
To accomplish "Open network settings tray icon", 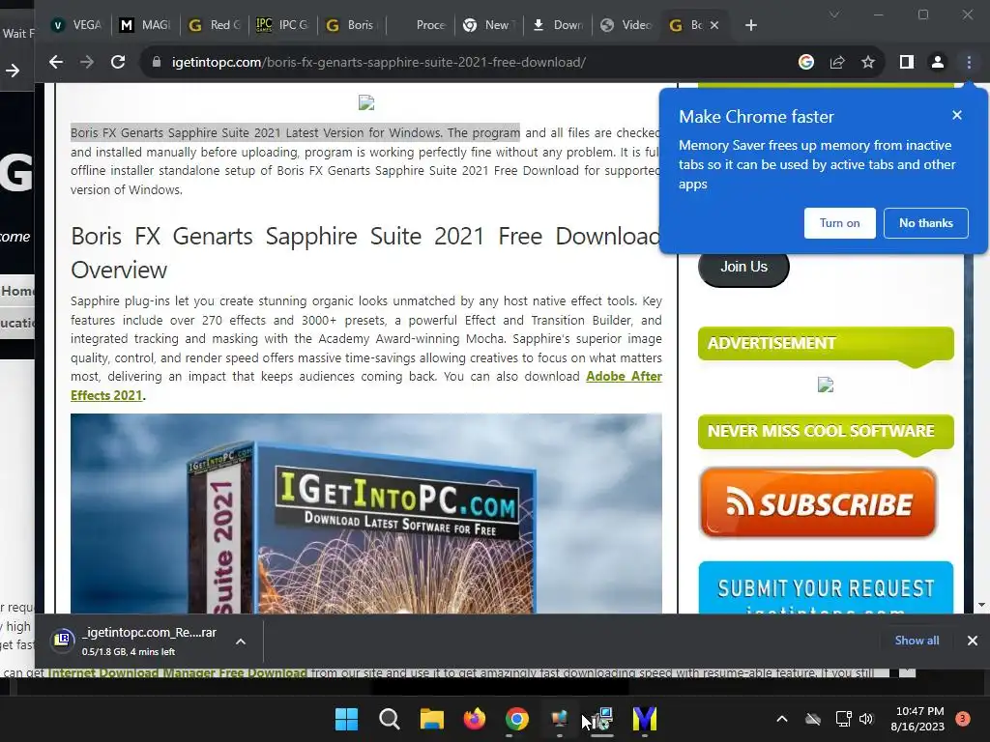I will pyautogui.click(x=843, y=719).
